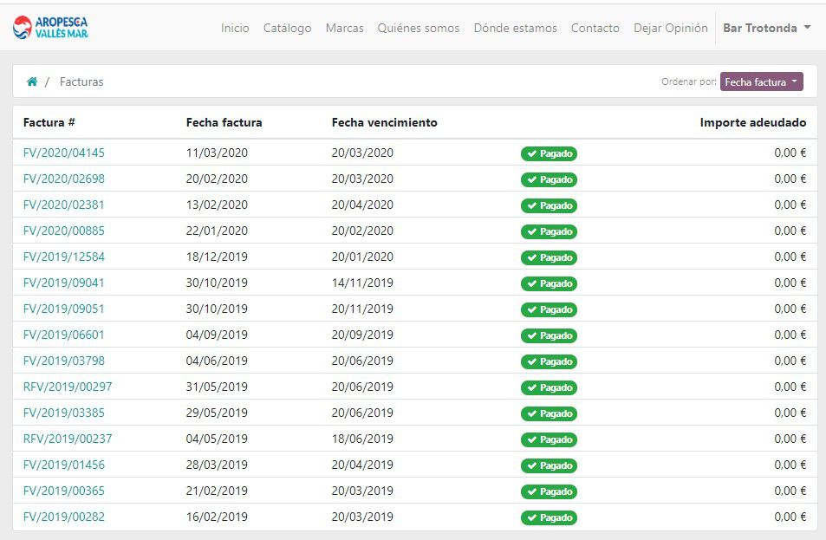Open invoice FV/2020/02698

pyautogui.click(x=64, y=179)
